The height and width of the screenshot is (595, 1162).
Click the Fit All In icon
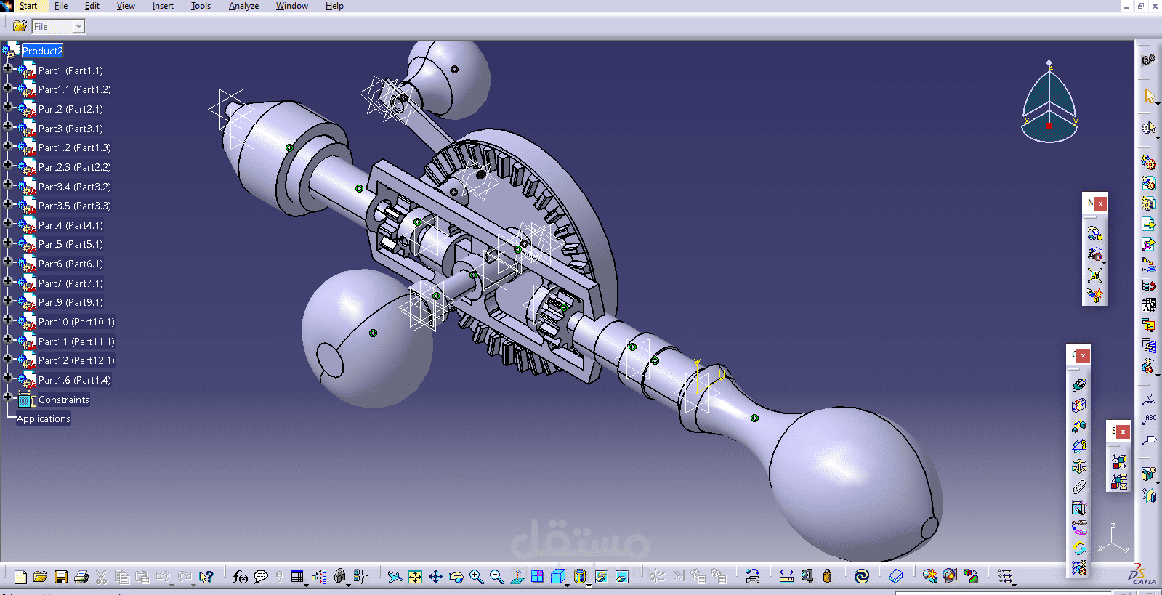415,577
